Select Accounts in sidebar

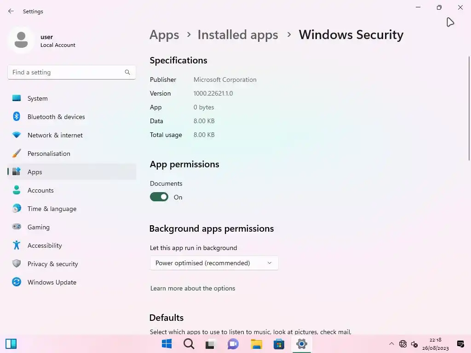pos(72,190)
